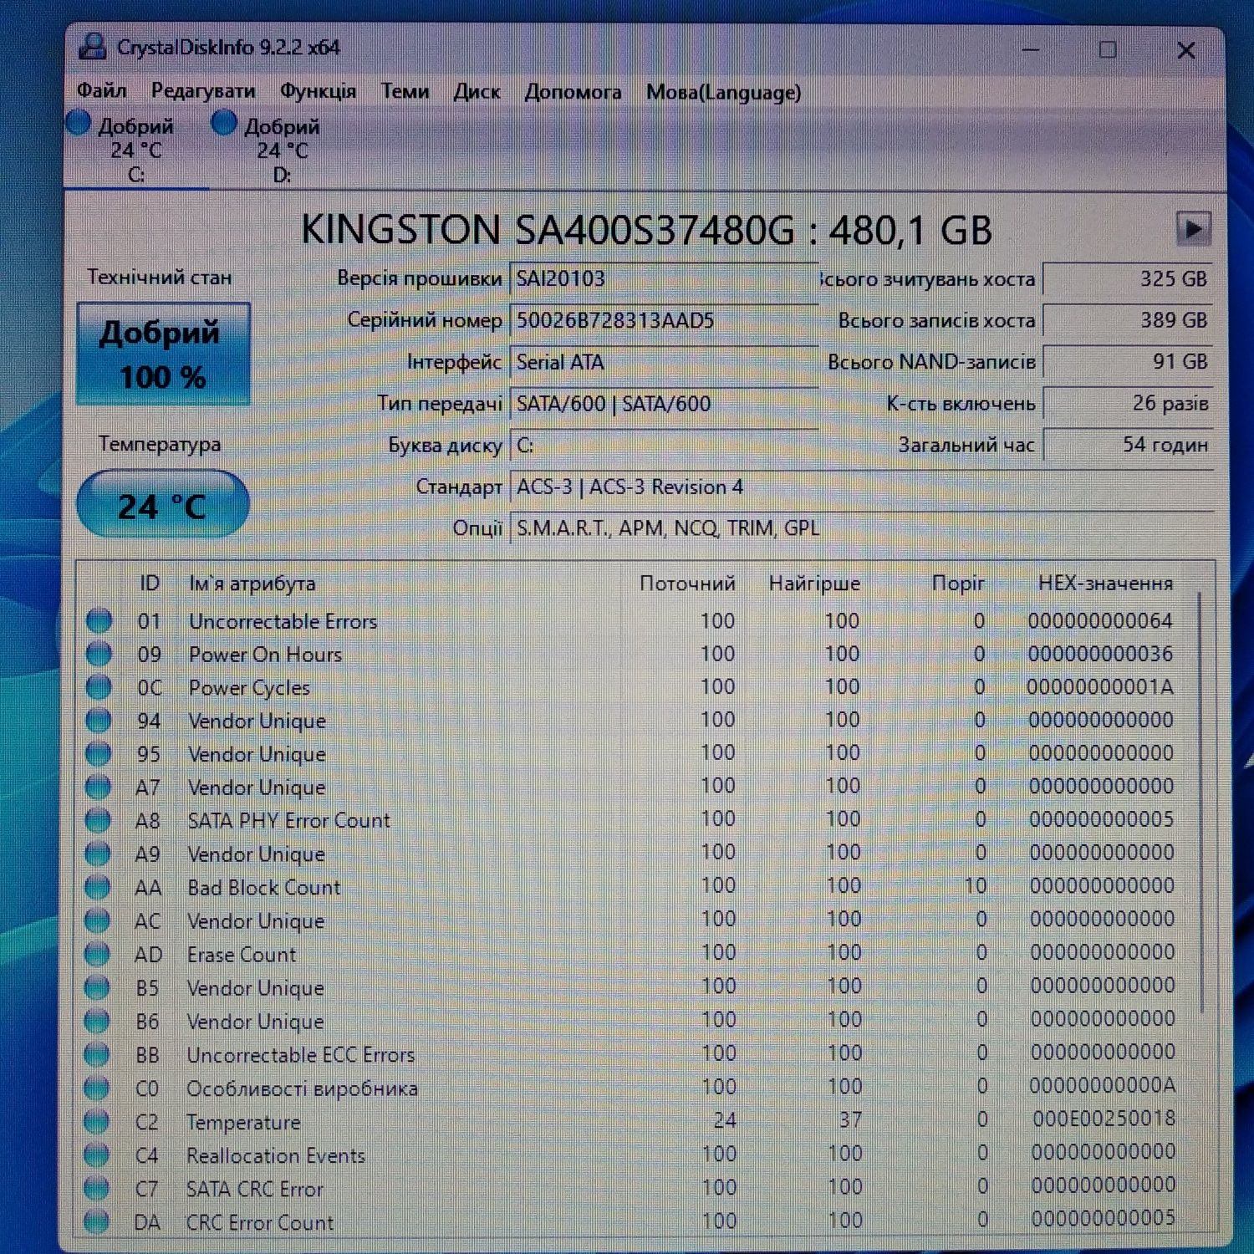1254x1254 pixels.
Task: Click status icon of Особливості виробника row
Action: coord(97,1087)
